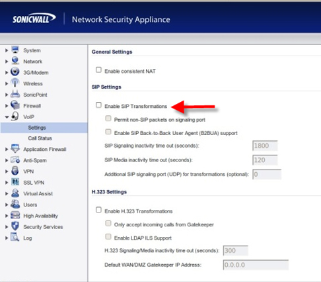
Task: Expand the High Availability tree arrow
Action: (x=7, y=216)
